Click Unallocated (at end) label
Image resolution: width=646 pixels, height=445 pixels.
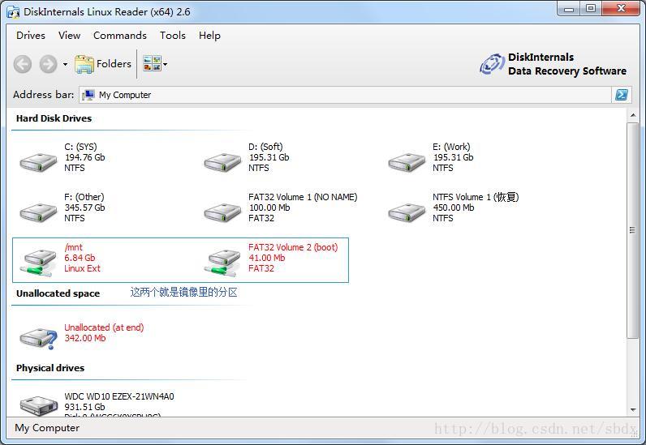[104, 327]
